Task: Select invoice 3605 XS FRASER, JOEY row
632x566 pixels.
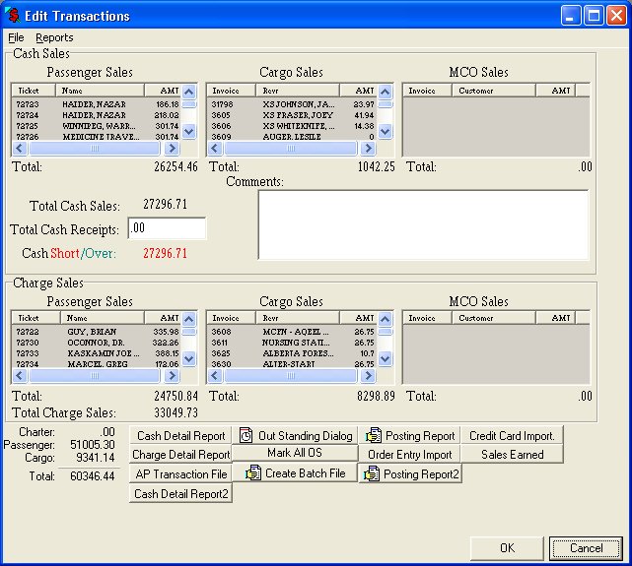Action: [293, 115]
